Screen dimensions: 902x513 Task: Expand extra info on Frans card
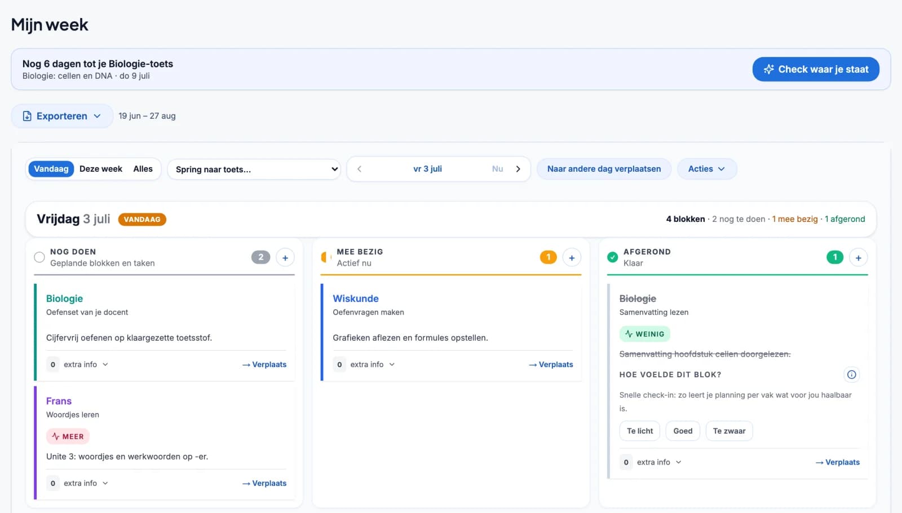point(86,483)
